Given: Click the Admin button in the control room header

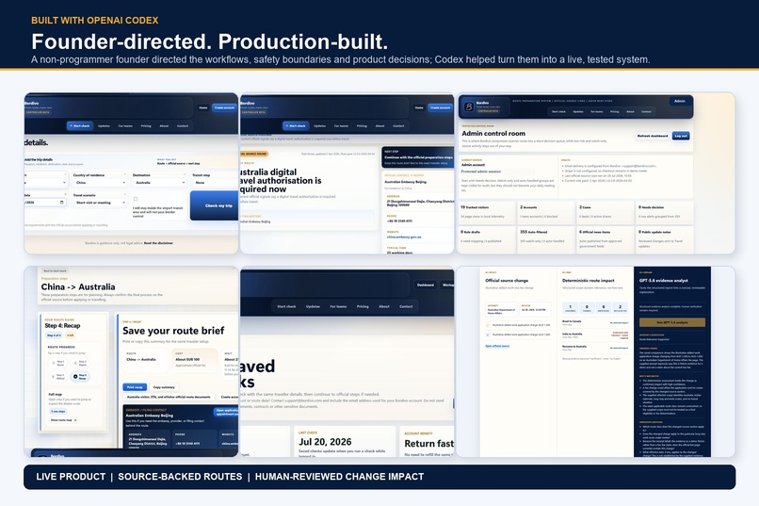Looking at the screenshot, I should pos(680,101).
